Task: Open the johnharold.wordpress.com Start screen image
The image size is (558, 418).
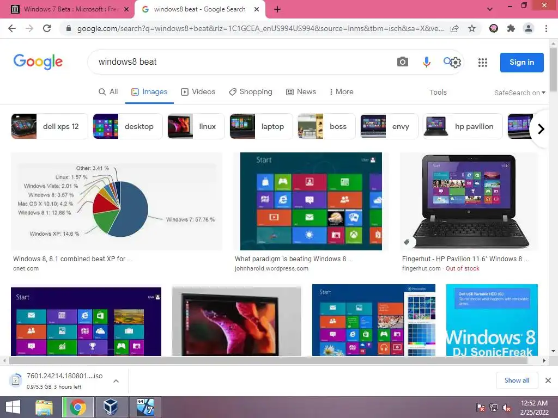Action: point(311,201)
